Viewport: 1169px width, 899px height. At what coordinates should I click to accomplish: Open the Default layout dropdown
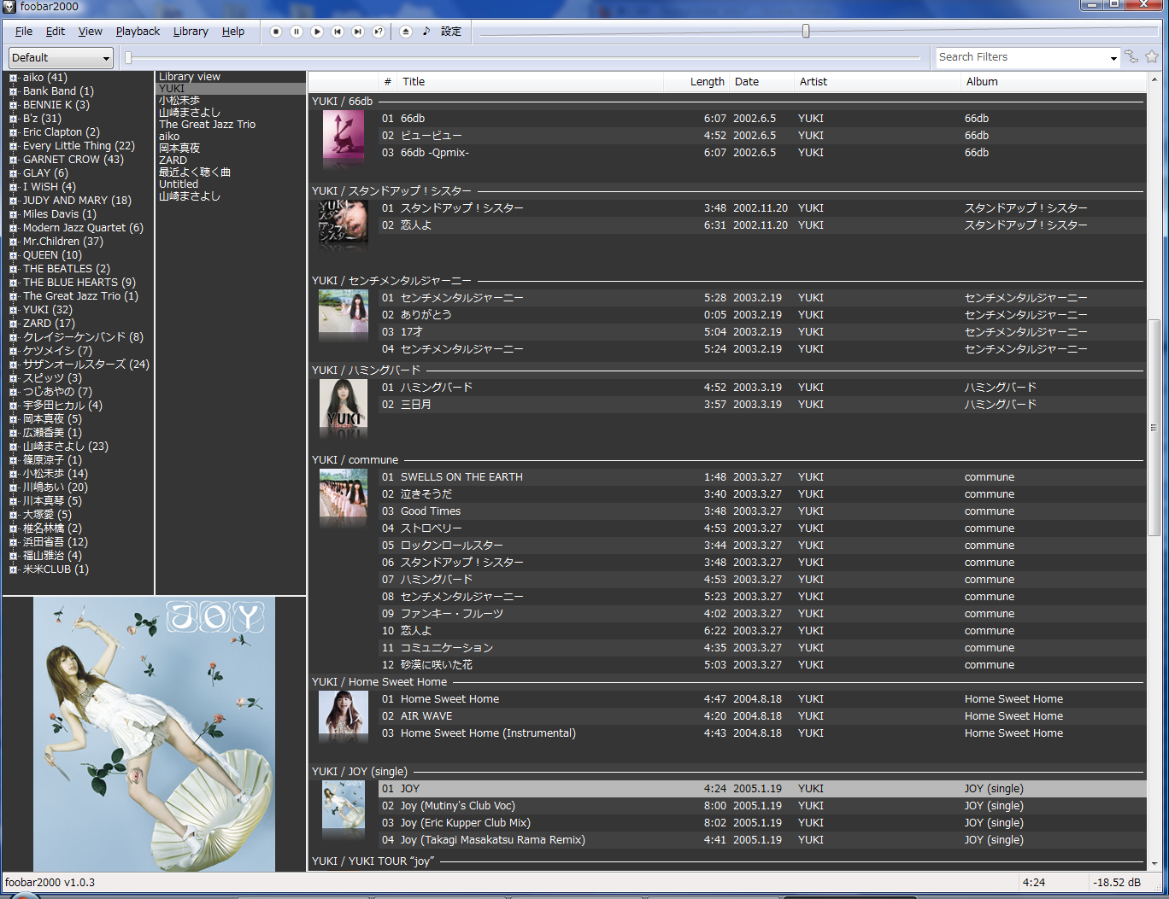point(61,58)
